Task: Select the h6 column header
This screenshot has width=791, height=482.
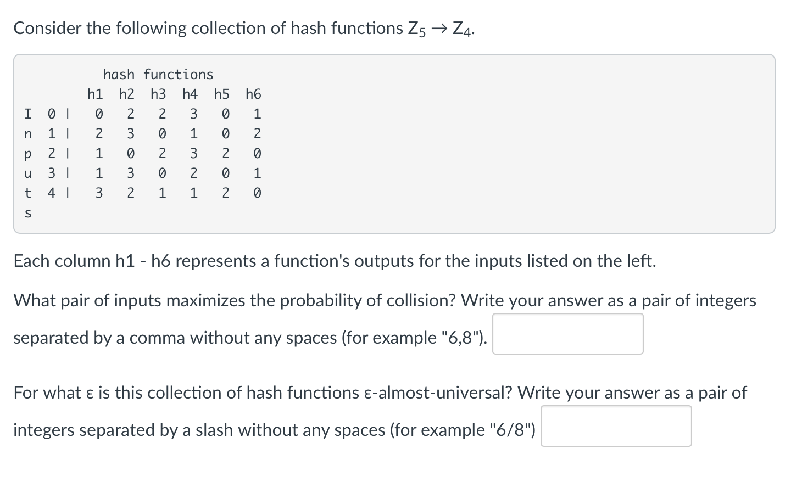Action: [x=253, y=94]
